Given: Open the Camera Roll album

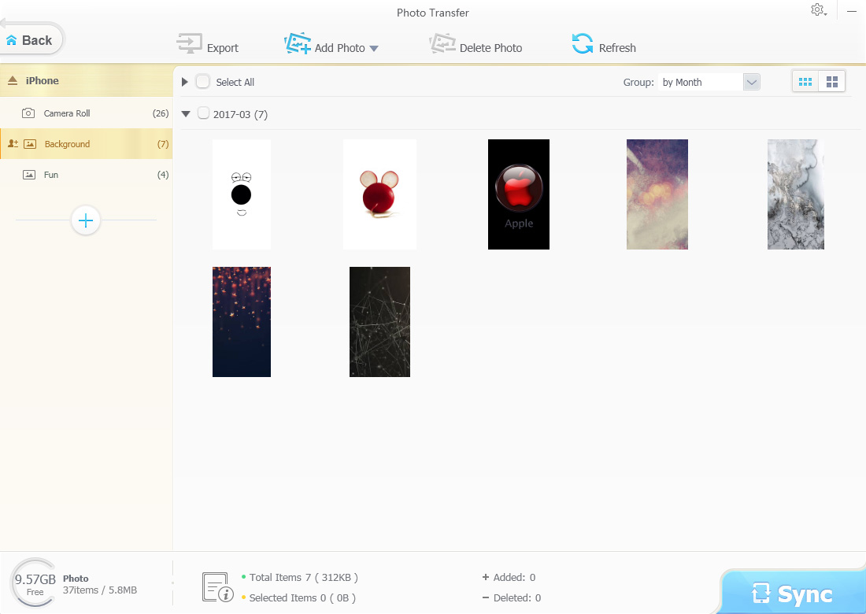Looking at the screenshot, I should 86,113.
